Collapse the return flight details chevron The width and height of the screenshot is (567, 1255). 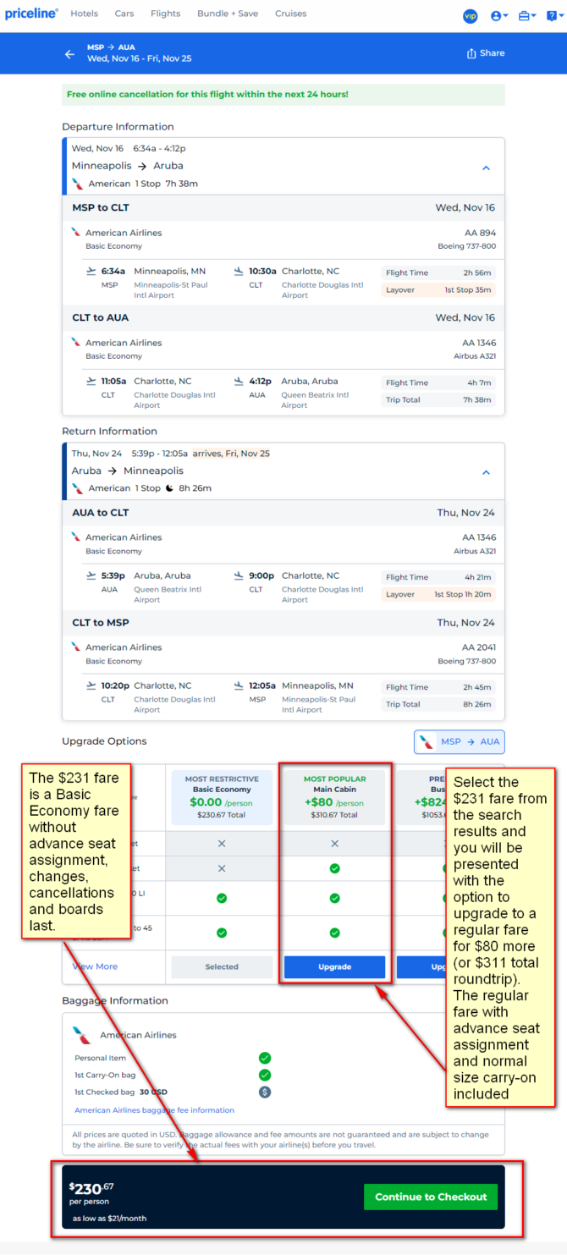[x=486, y=472]
